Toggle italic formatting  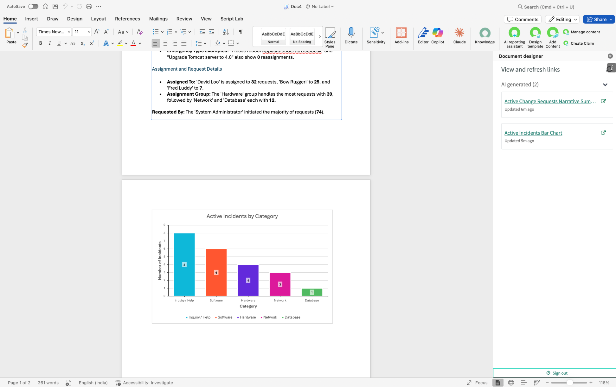point(50,43)
